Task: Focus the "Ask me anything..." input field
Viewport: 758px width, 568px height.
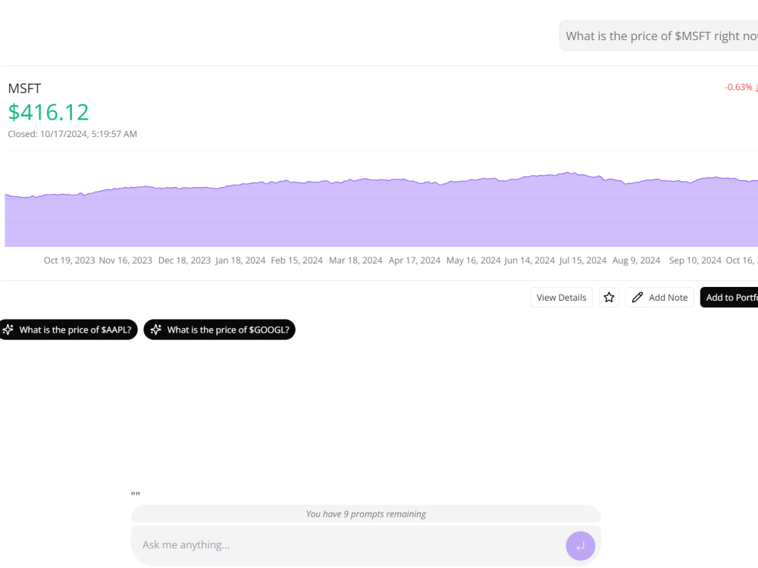Action: tap(365, 546)
